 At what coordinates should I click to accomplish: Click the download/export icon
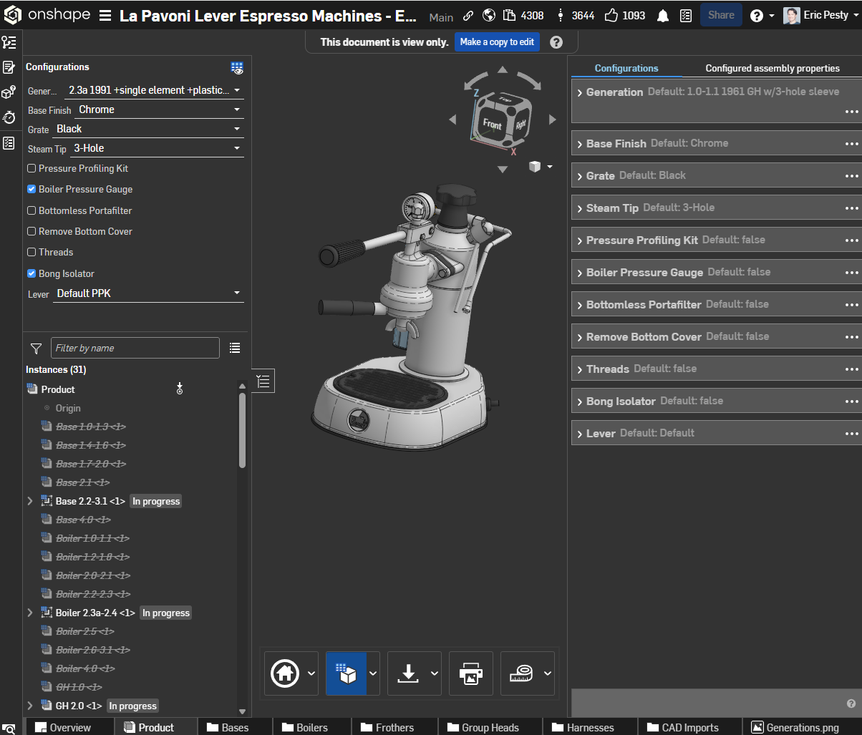pyautogui.click(x=407, y=673)
